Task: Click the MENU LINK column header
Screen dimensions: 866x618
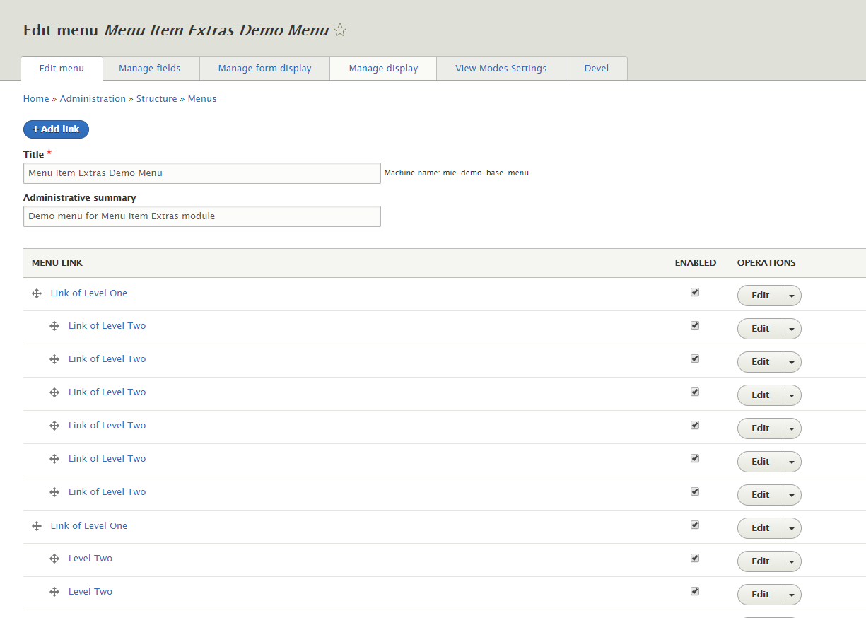Action: click(x=57, y=263)
